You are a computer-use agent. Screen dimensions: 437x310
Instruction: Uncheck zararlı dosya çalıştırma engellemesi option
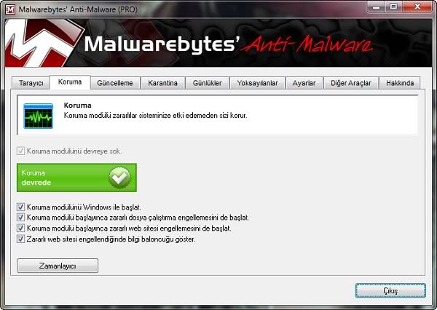pyautogui.click(x=21, y=218)
